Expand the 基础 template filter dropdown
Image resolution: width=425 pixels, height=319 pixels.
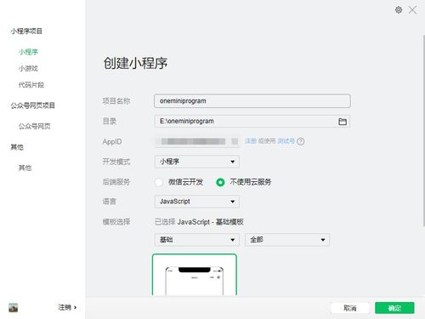pos(197,240)
